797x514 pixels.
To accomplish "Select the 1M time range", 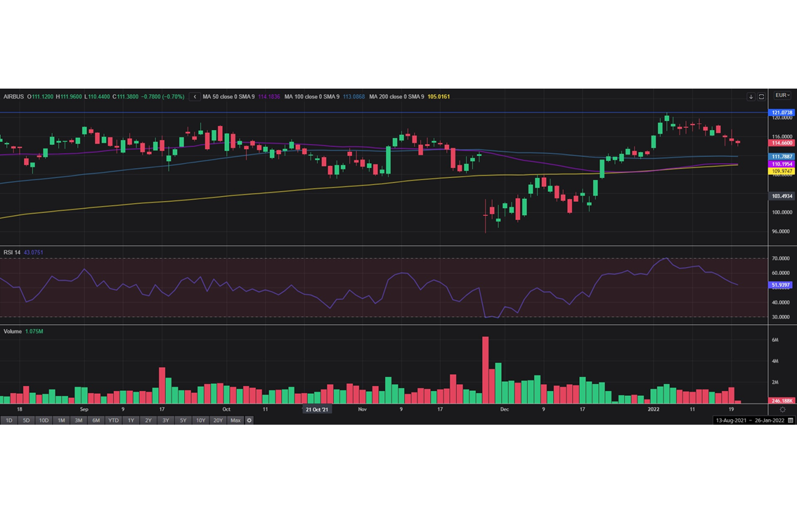I will [61, 420].
